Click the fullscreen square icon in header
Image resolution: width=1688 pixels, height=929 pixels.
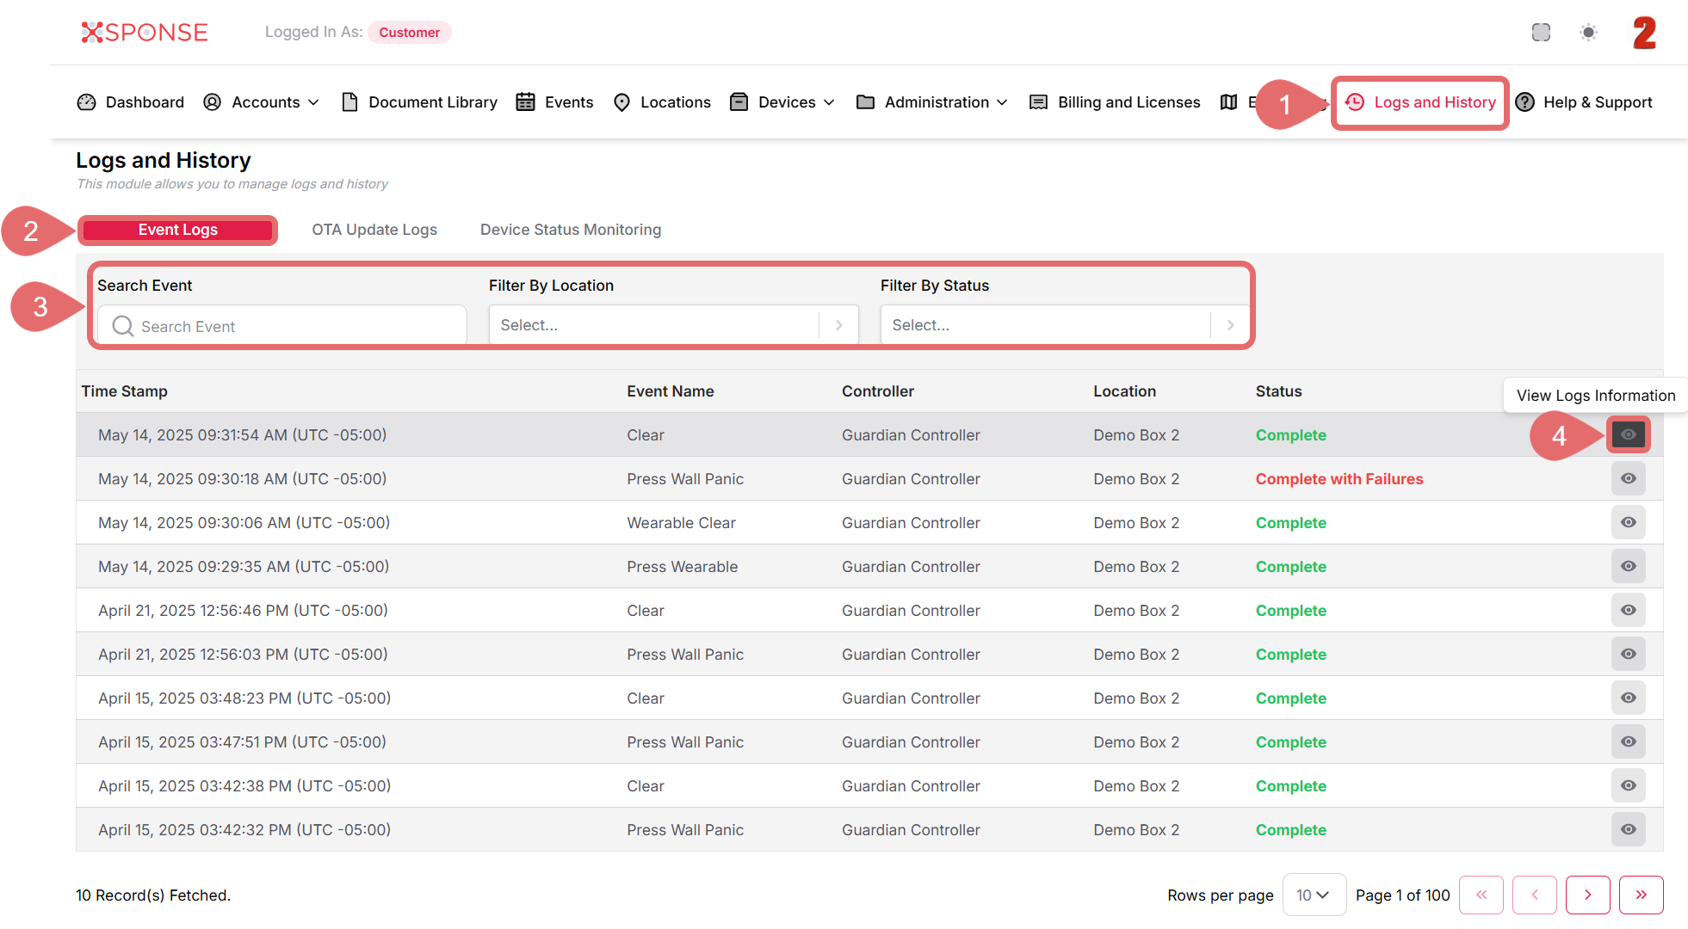pyautogui.click(x=1541, y=33)
